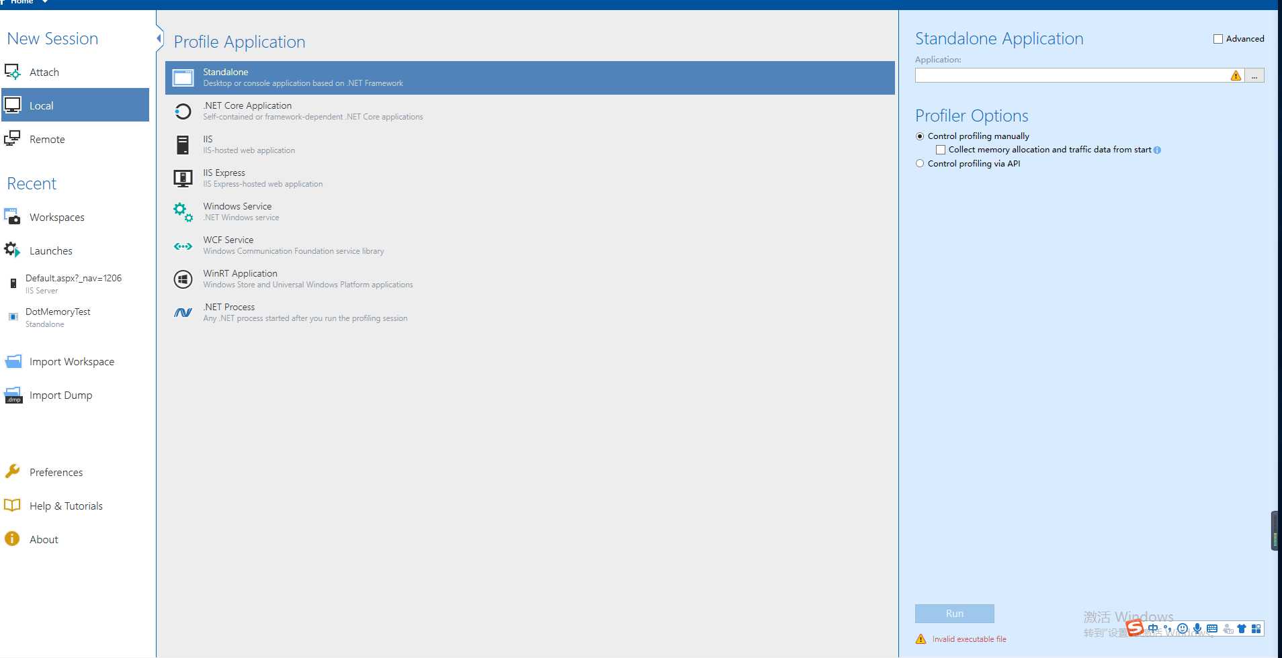Open the Attach session option
This screenshot has height=658, width=1282.
pyautogui.click(x=75, y=72)
